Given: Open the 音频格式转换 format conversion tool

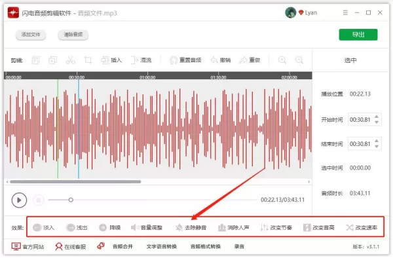Looking at the screenshot, I should 206,247.
